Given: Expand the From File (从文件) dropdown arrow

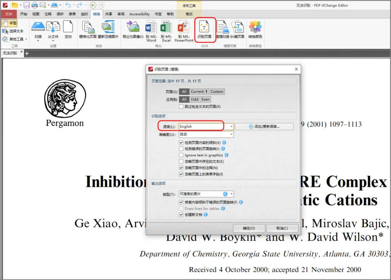Looking at the screenshot, I should tap(53, 41).
